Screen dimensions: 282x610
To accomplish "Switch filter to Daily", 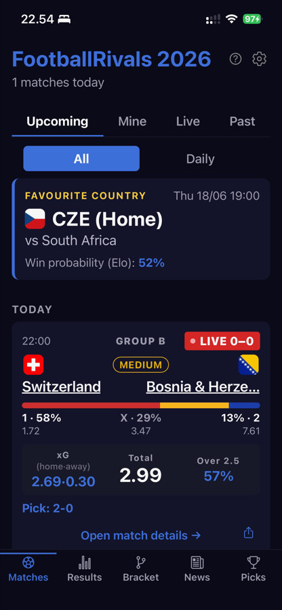I will point(201,159).
